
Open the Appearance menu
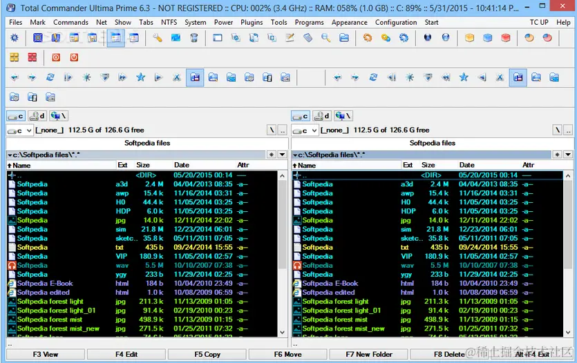pos(349,22)
